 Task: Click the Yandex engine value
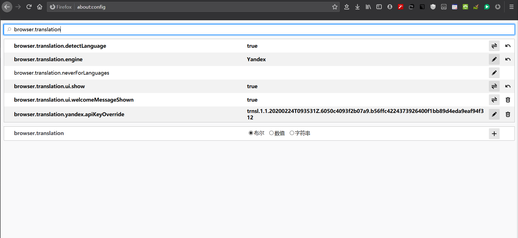[x=256, y=59]
